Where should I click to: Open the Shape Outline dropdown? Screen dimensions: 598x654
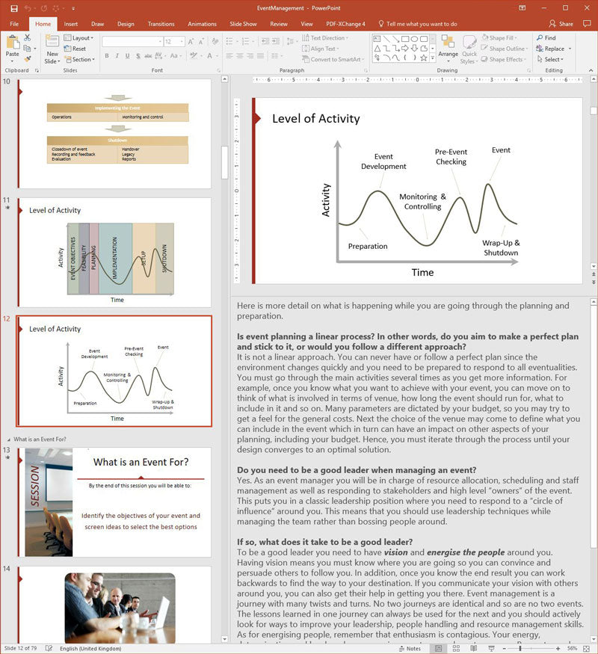505,49
